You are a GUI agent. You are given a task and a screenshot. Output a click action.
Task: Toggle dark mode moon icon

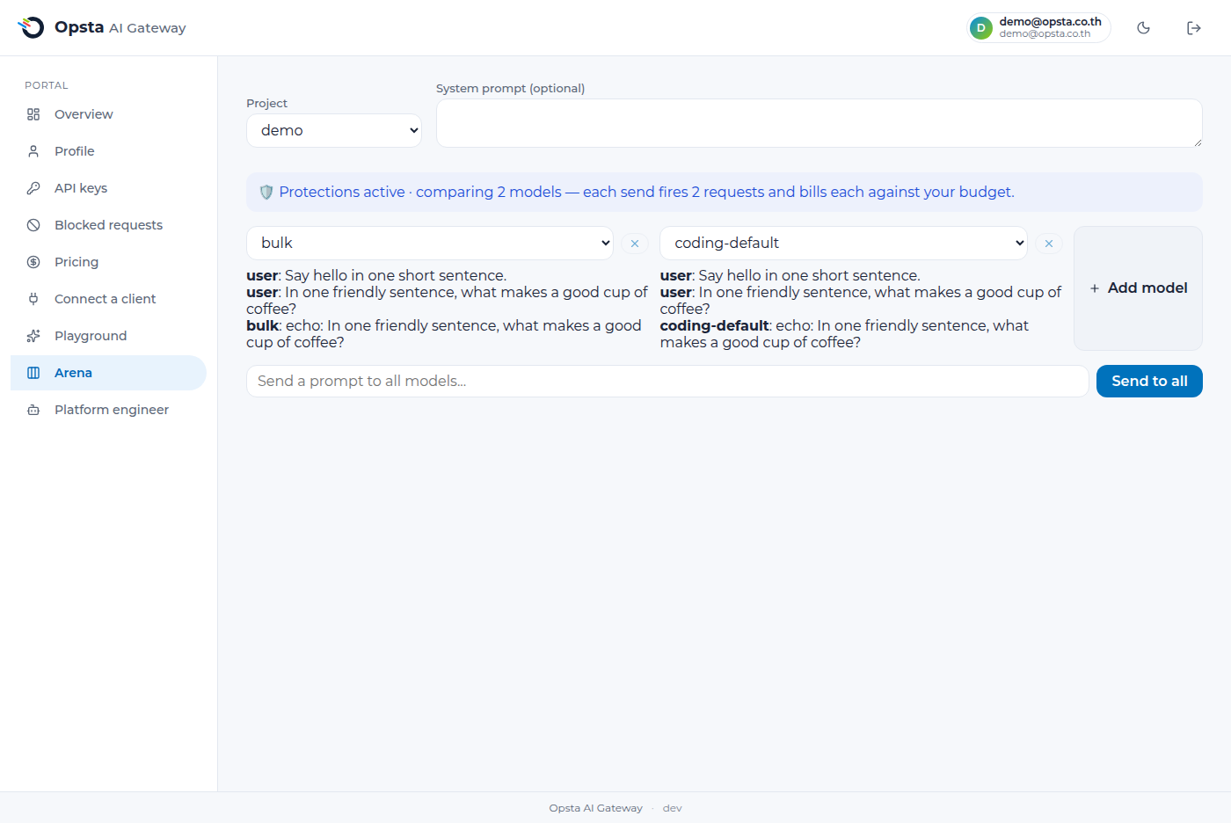(x=1144, y=28)
